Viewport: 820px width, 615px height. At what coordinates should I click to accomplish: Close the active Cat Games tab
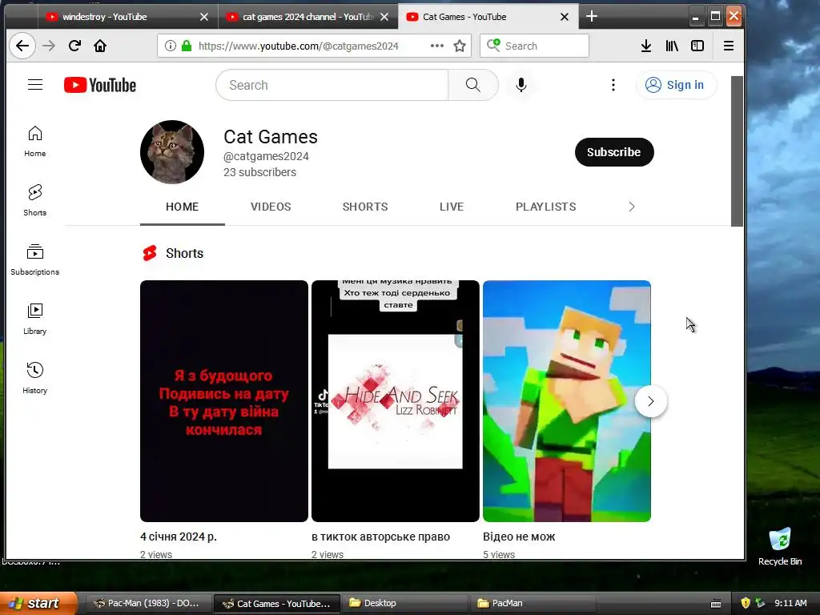(x=565, y=17)
